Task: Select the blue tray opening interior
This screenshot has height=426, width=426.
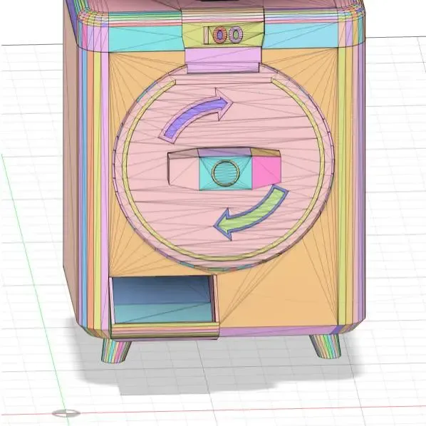Action: (x=162, y=299)
